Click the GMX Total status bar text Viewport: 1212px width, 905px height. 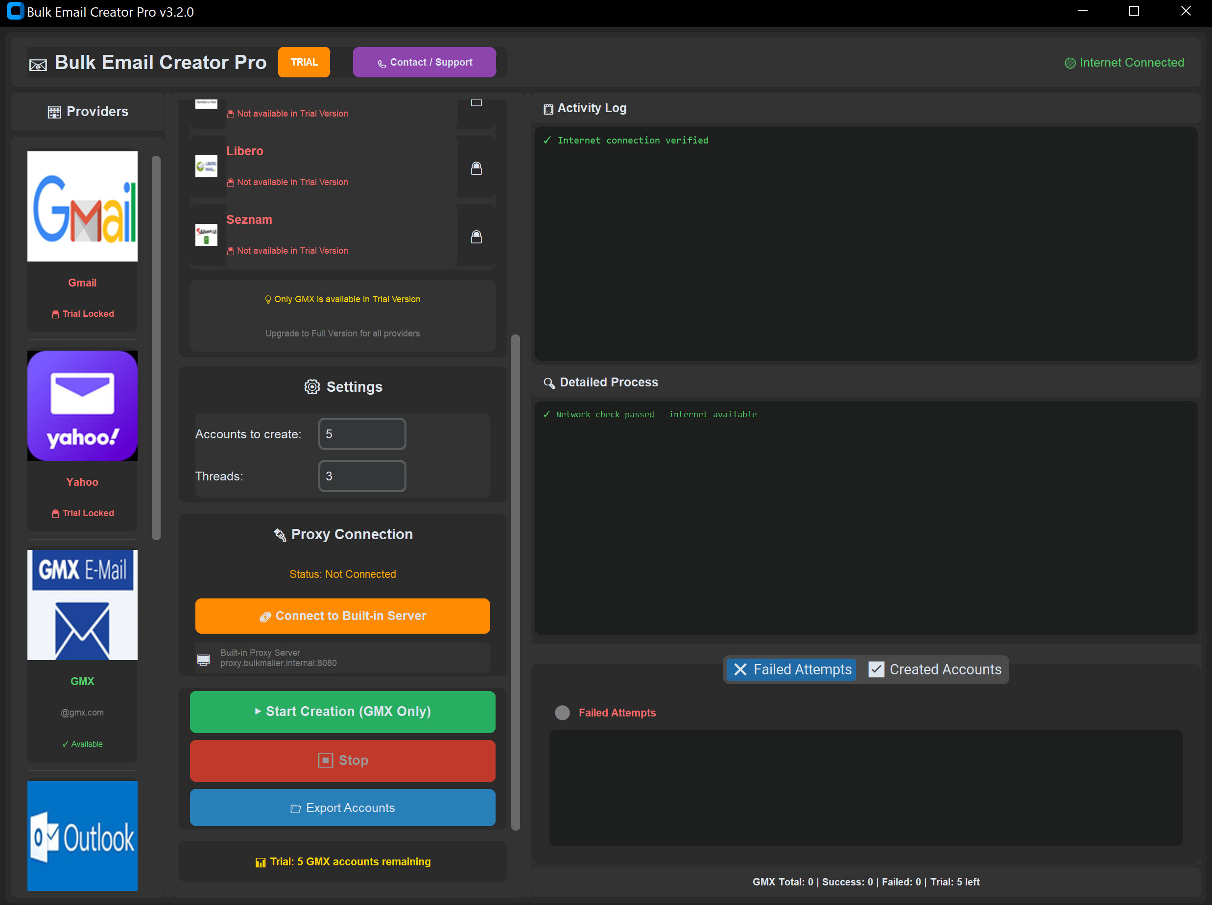[865, 882]
